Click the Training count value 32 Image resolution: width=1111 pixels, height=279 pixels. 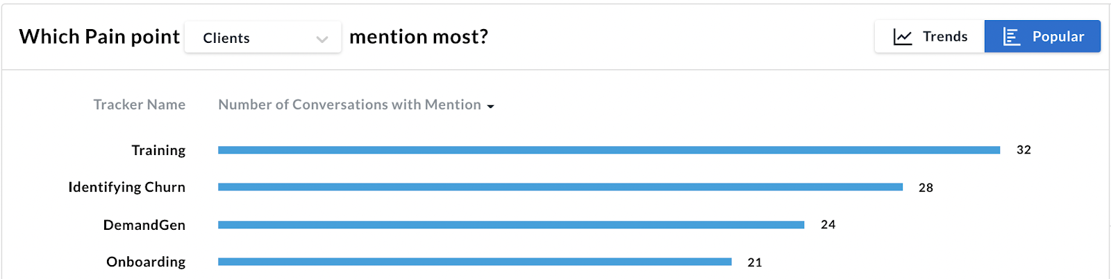(x=1024, y=150)
